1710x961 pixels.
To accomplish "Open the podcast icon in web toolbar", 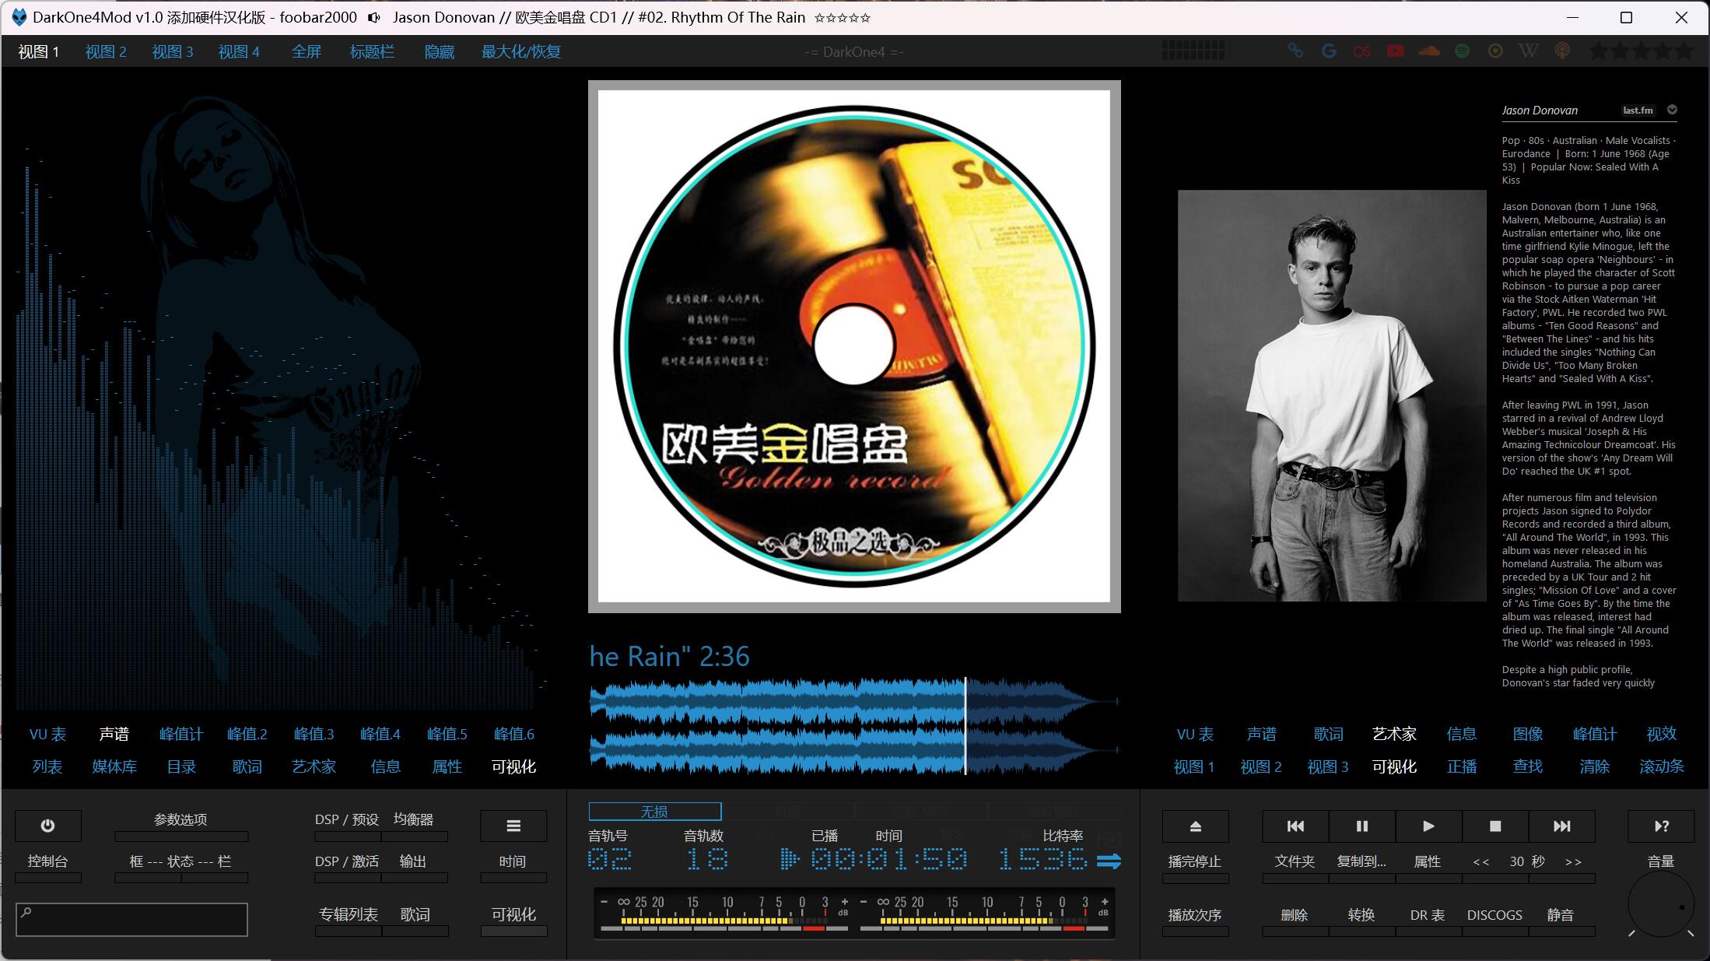I will click(1562, 51).
